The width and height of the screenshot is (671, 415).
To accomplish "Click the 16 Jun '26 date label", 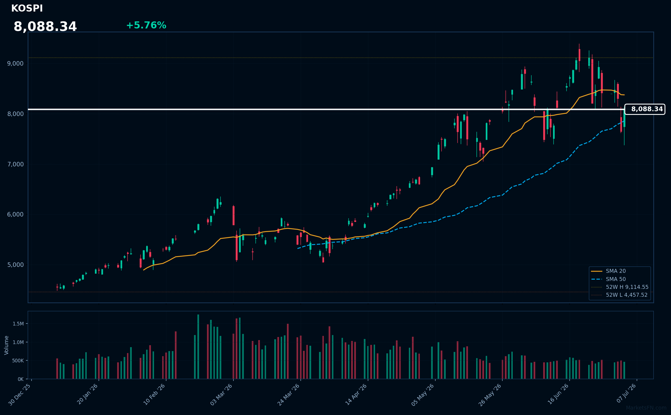I will pyautogui.click(x=558, y=394).
